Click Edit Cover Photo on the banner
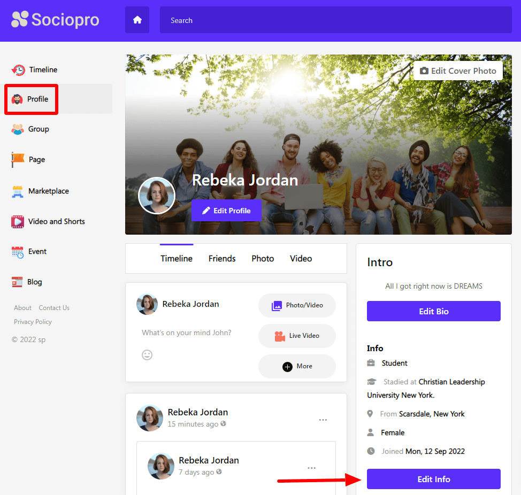This screenshot has height=495, width=521. tap(458, 70)
